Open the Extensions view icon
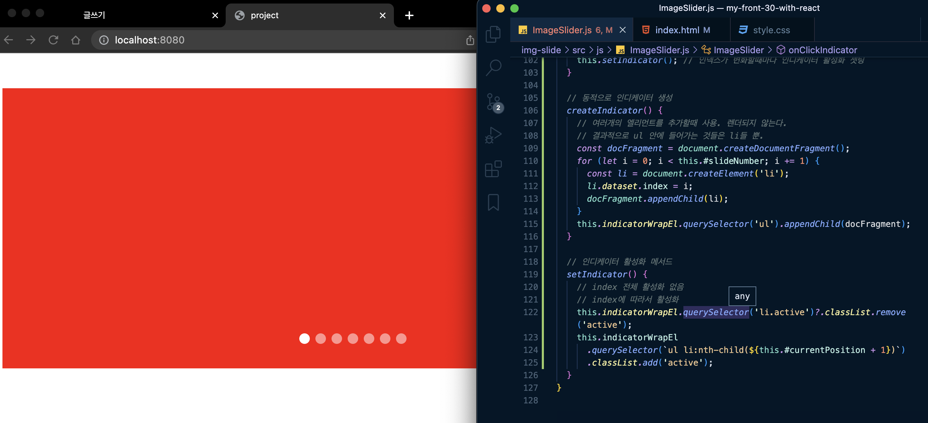Image resolution: width=928 pixels, height=423 pixels. (x=493, y=168)
